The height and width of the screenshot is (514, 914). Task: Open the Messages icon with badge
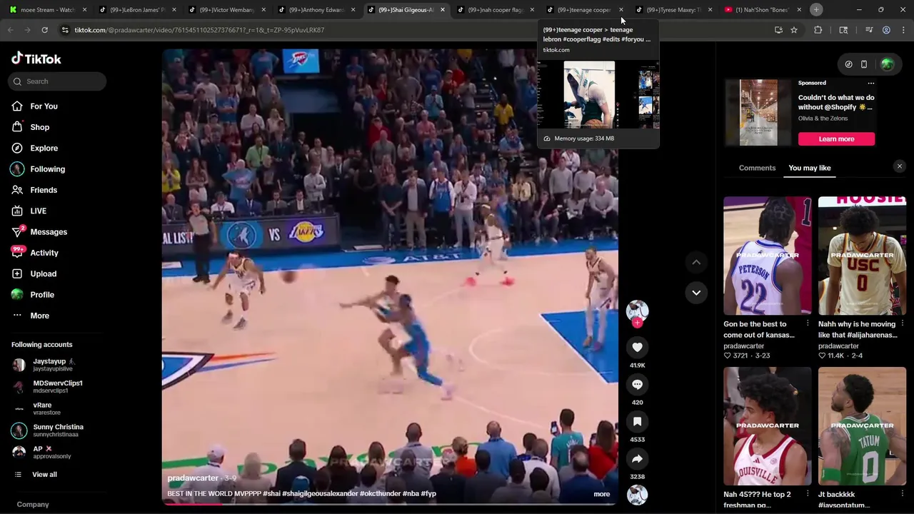coord(17,231)
